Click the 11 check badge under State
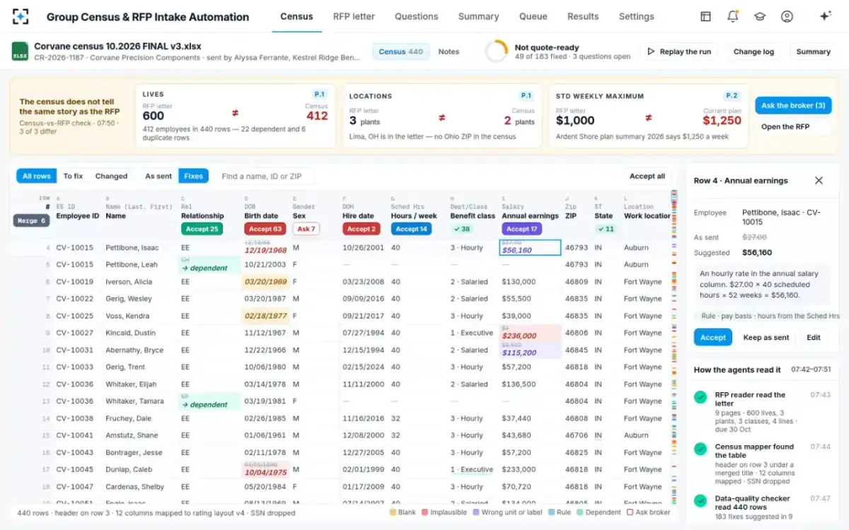 tap(605, 229)
